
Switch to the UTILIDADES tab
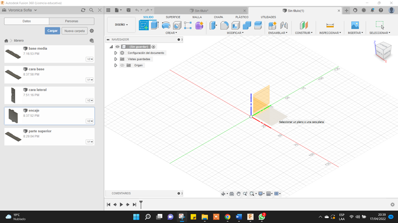[x=268, y=17]
